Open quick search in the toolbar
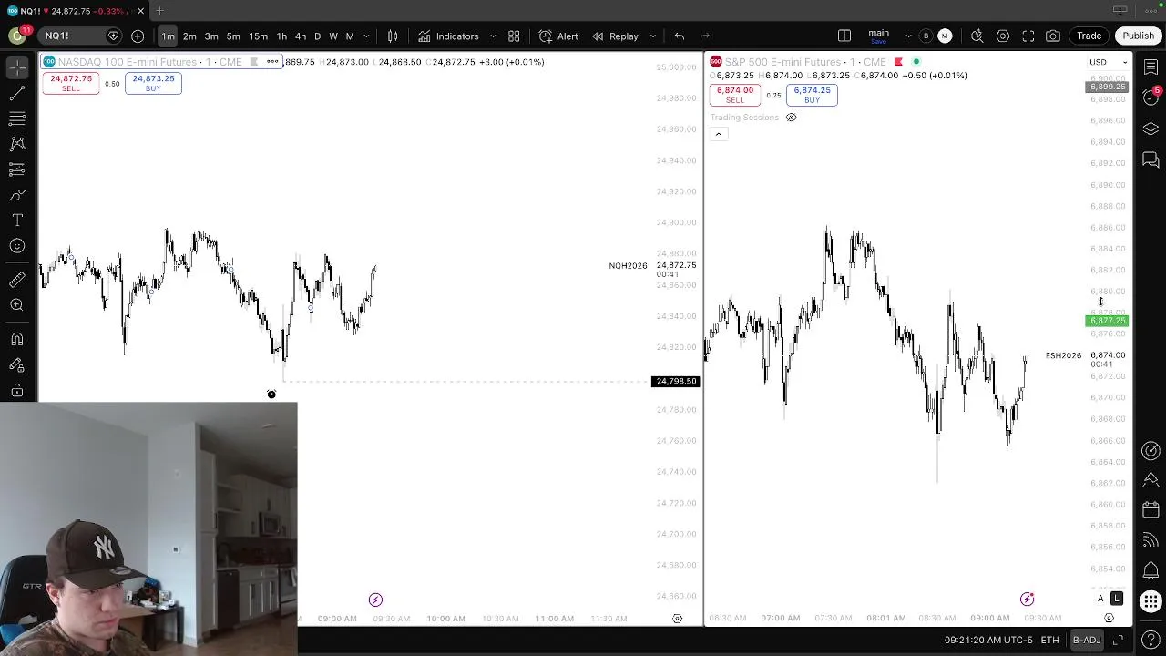This screenshot has height=656, width=1166. coord(977,36)
